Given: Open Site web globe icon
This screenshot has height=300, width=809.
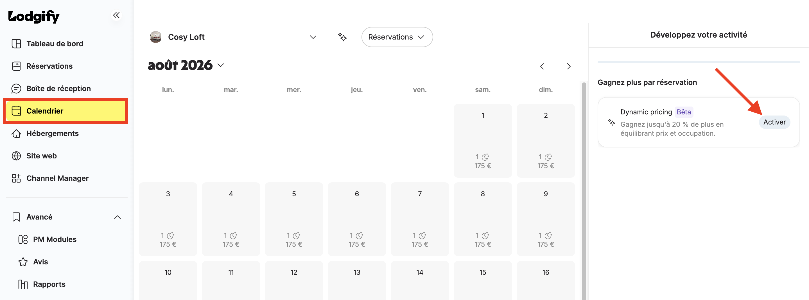Looking at the screenshot, I should click(16, 156).
